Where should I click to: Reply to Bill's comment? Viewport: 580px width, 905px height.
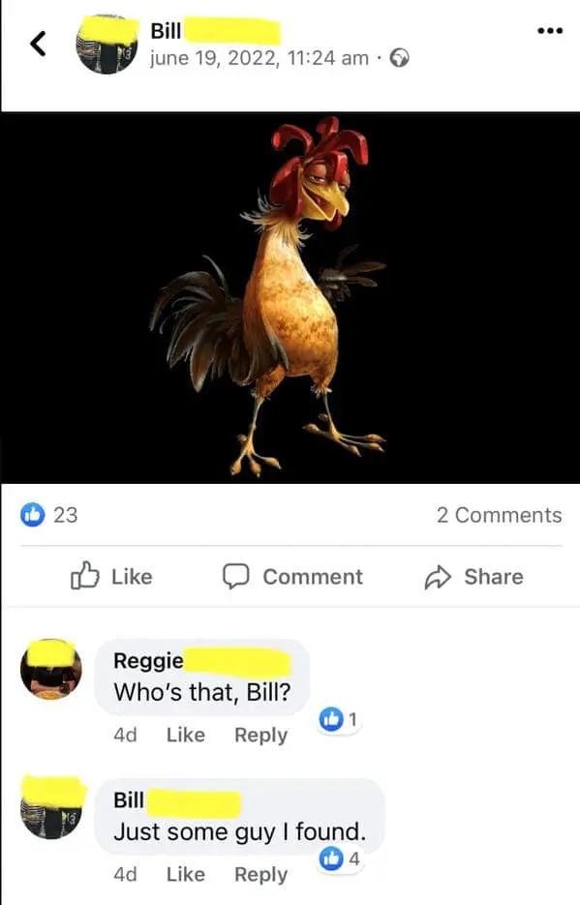point(260,874)
